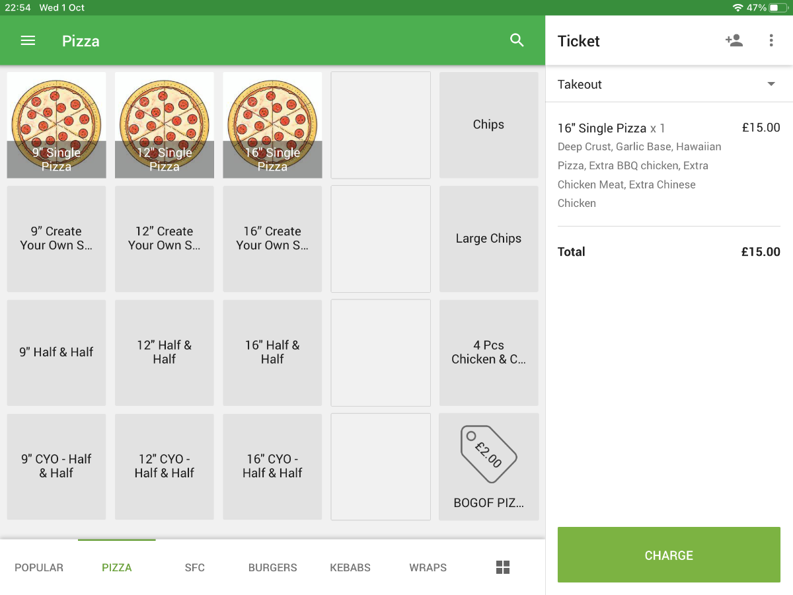Image resolution: width=793 pixels, height=595 pixels.
Task: Add 9" Single Pizza to ticket
Action: click(x=56, y=125)
